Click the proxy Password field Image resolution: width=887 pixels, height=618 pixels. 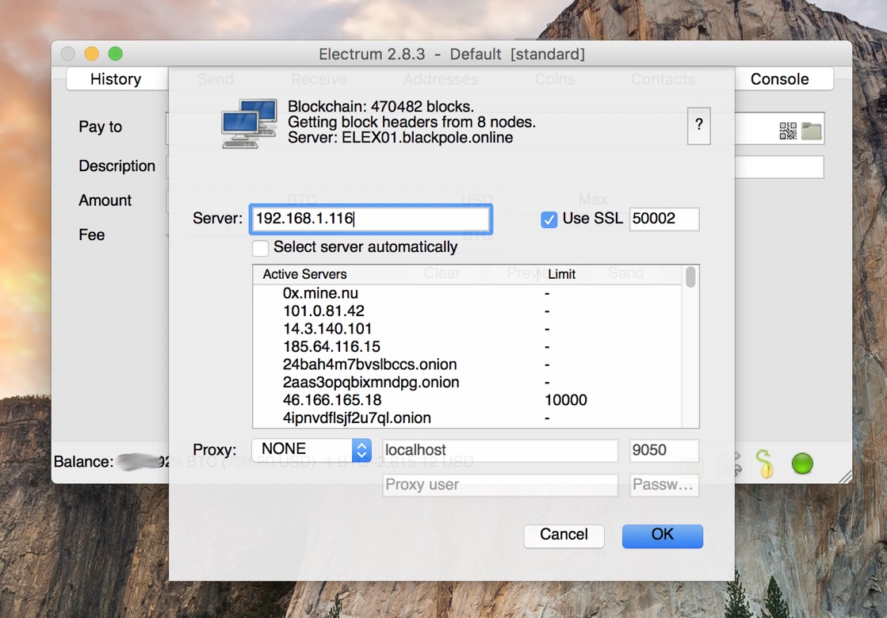[x=664, y=485]
